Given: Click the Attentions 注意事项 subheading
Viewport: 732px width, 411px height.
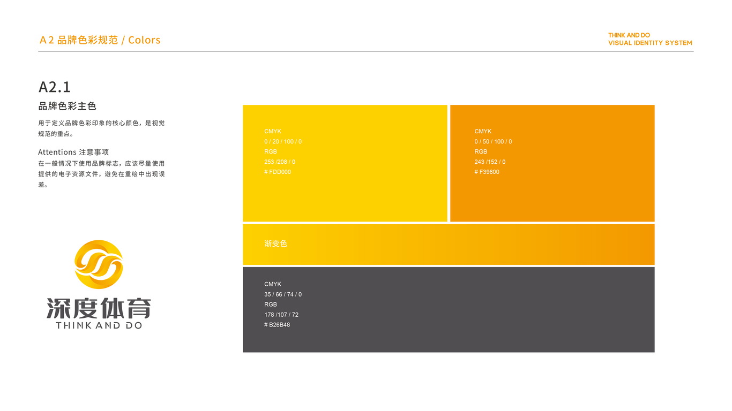Looking at the screenshot, I should pyautogui.click(x=73, y=152).
